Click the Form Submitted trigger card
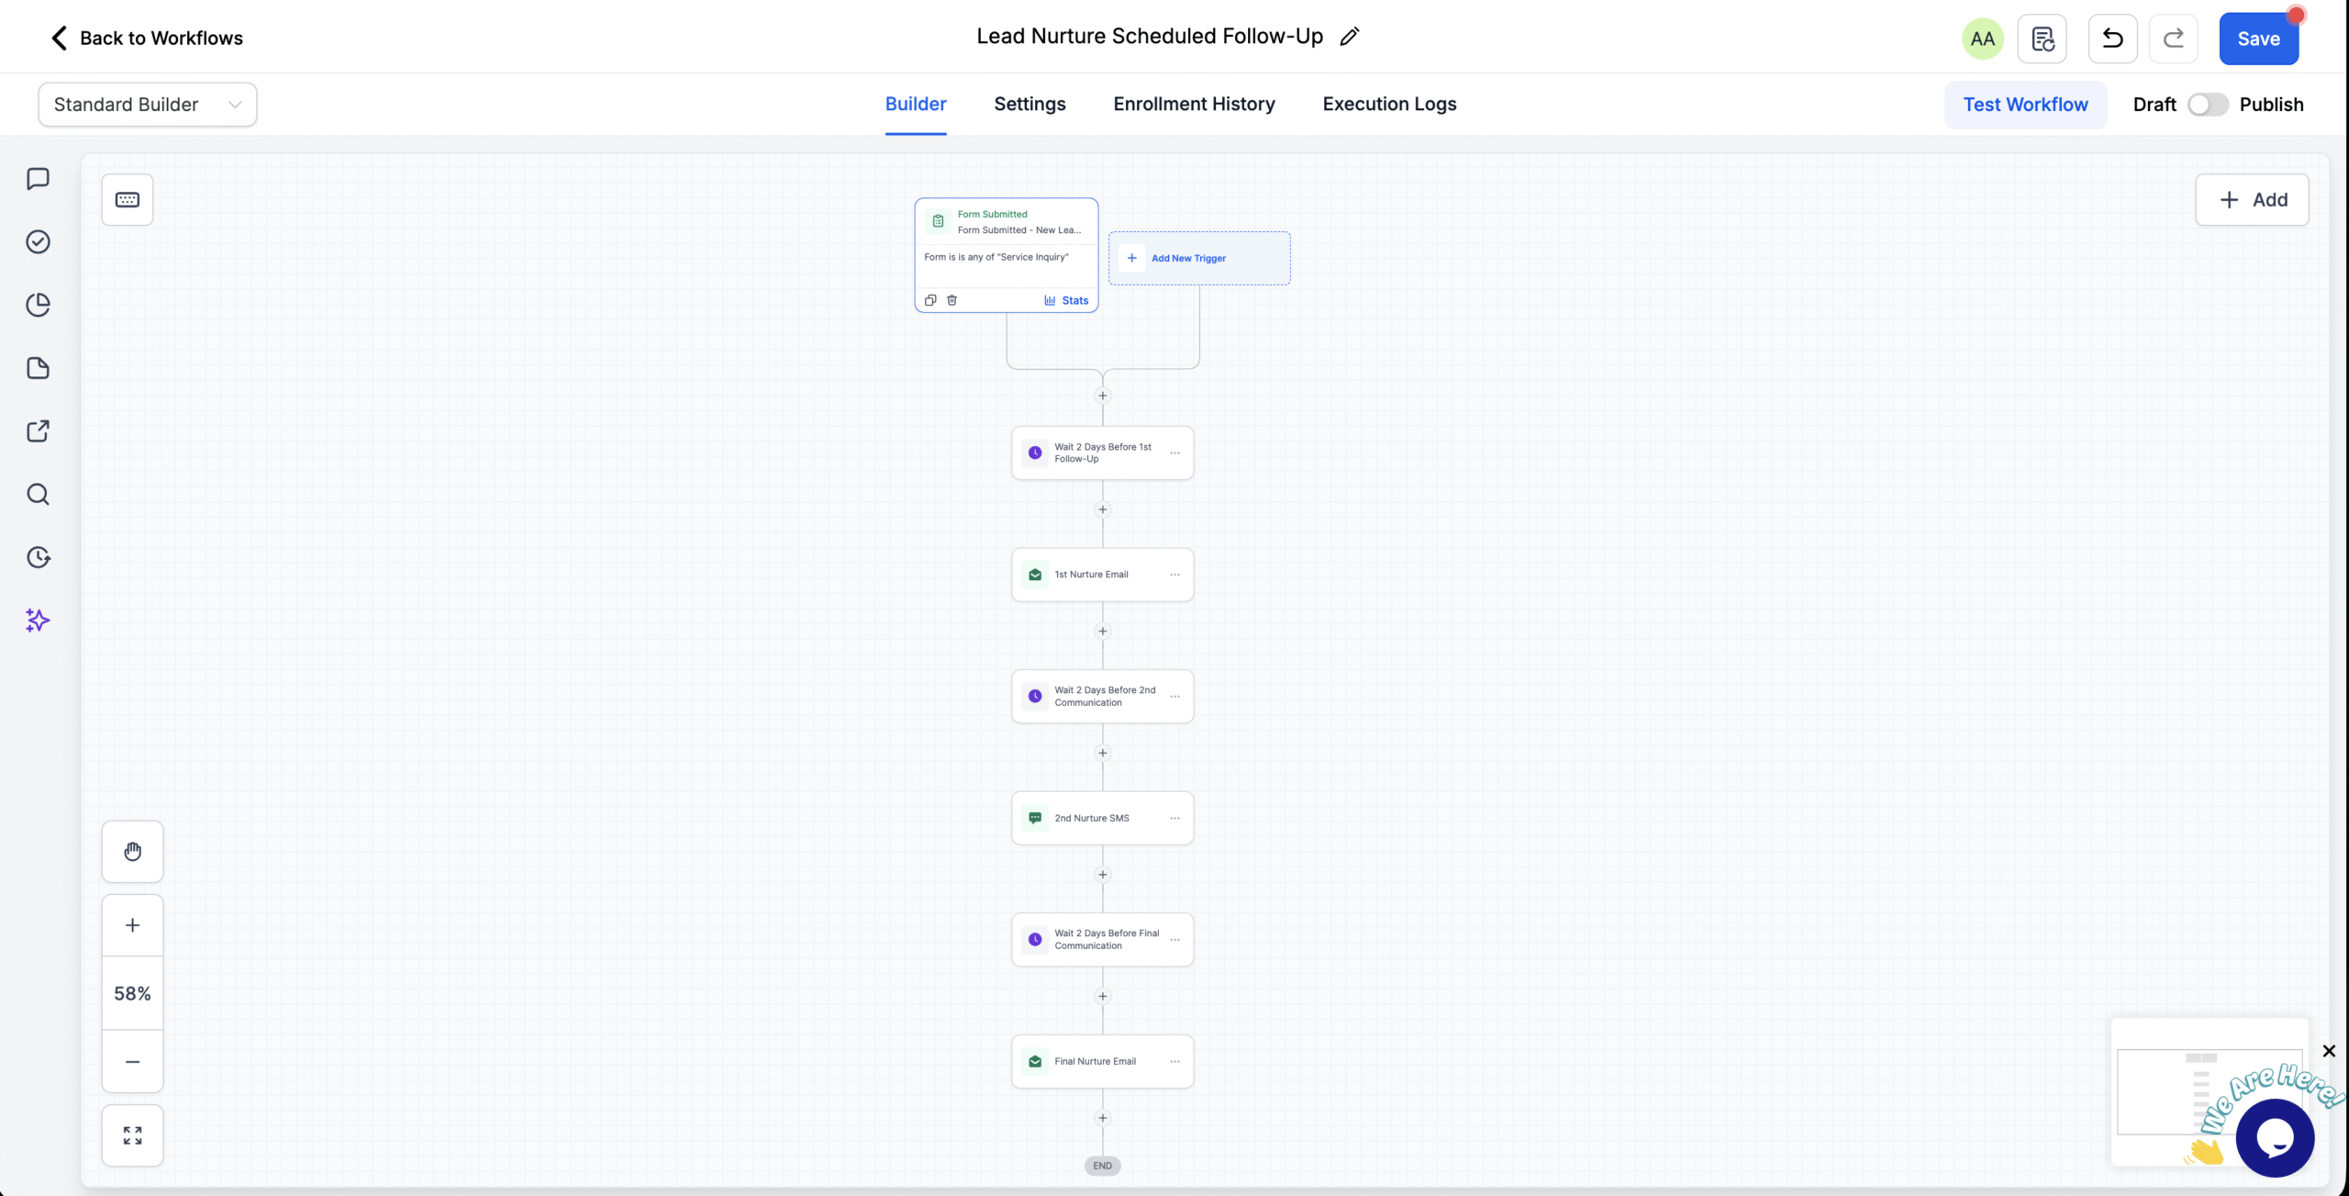The height and width of the screenshot is (1196, 2349). tap(1007, 255)
